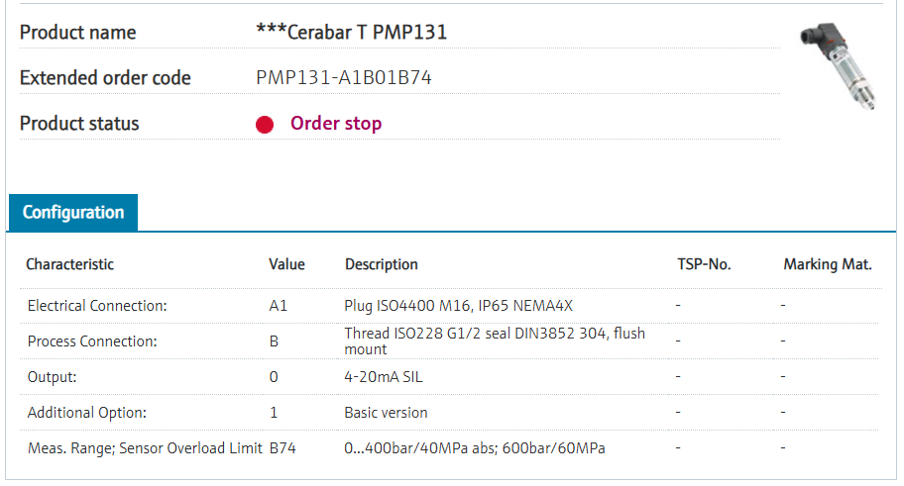Click the Output characteristic row label
The image size is (904, 486).
point(52,377)
